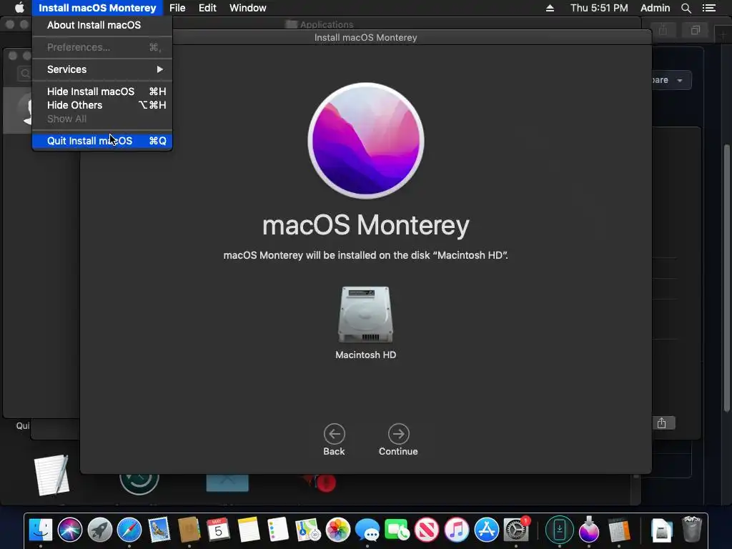The height and width of the screenshot is (549, 732).
Task: Click the Macintosh HD label
Action: [x=365, y=355]
